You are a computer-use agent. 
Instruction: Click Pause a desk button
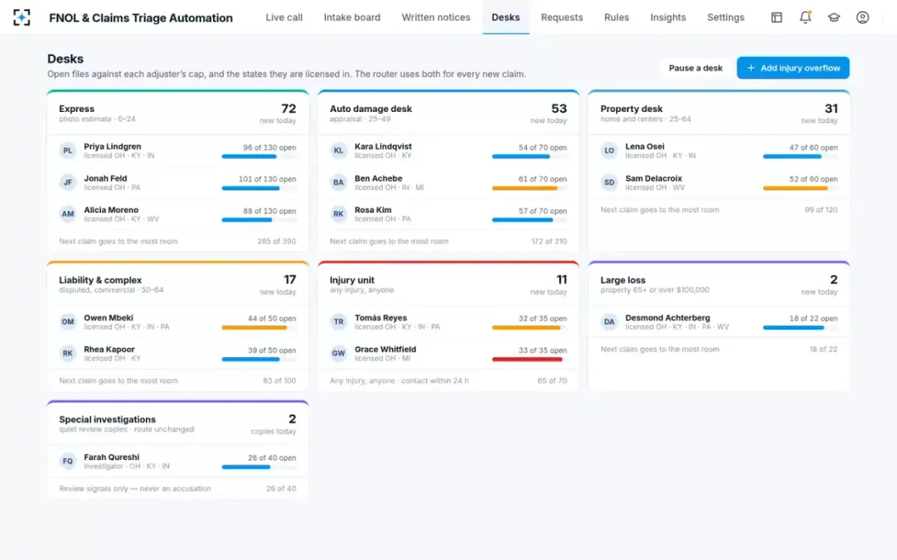(696, 68)
